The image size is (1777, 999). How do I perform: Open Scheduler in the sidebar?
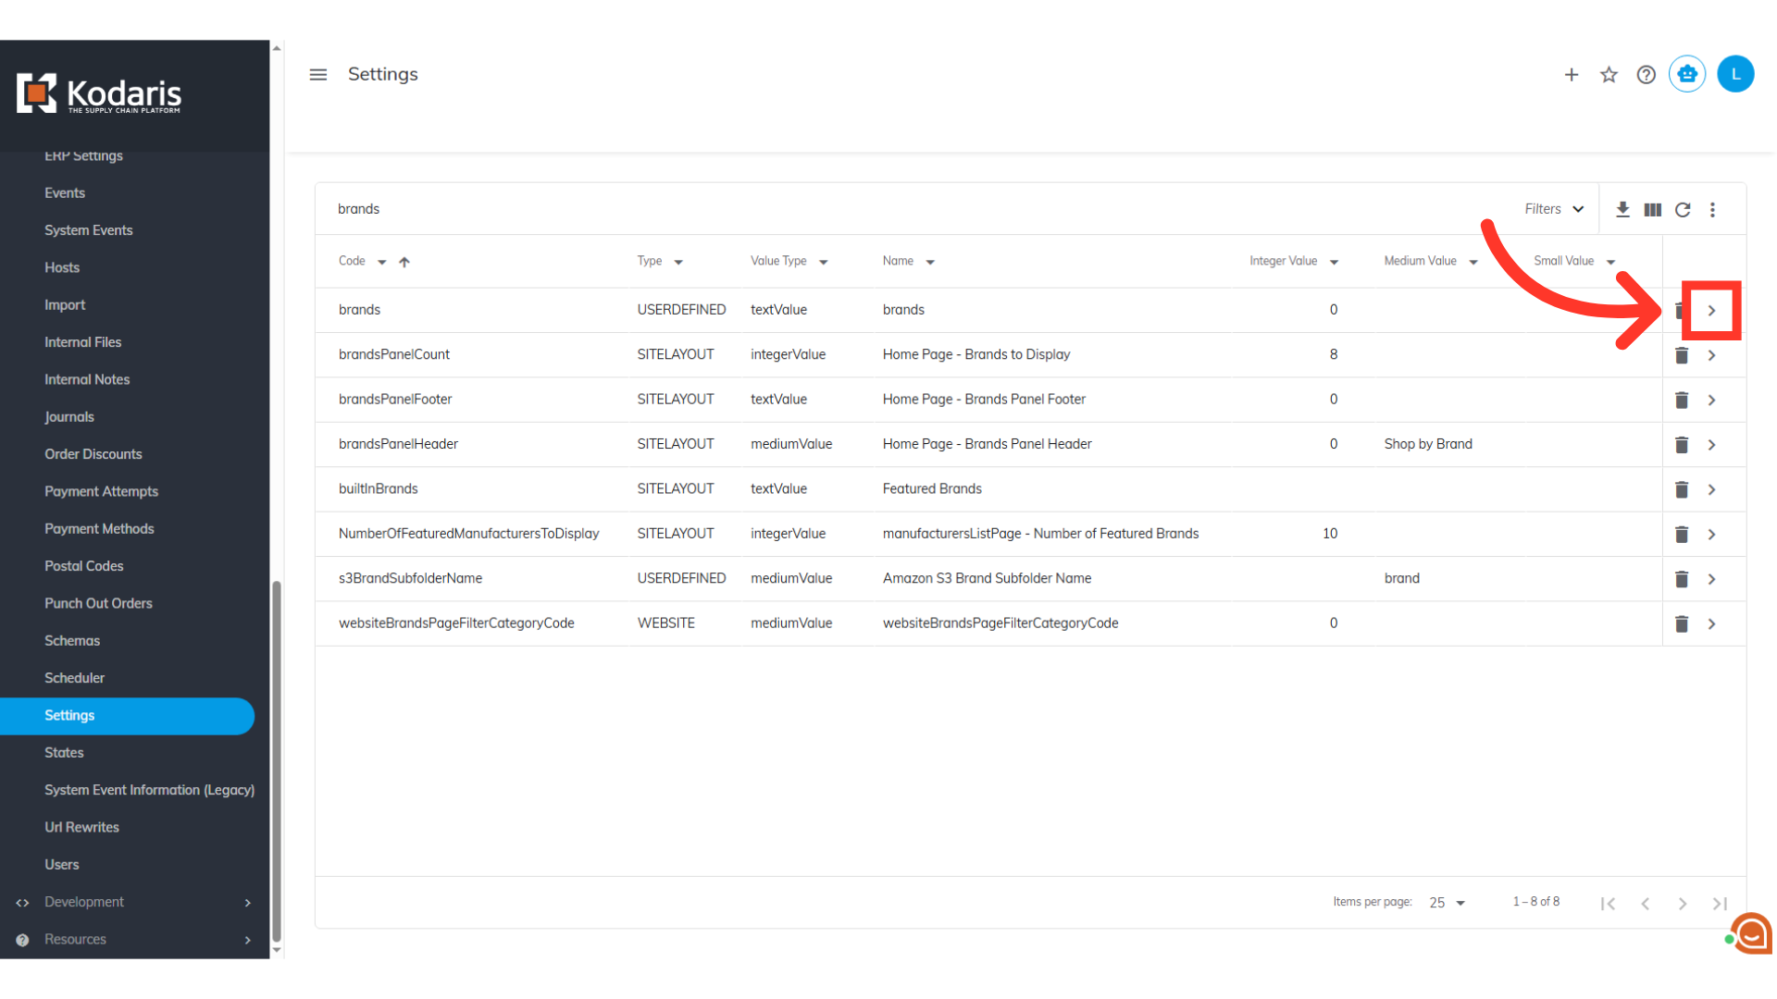[74, 678]
